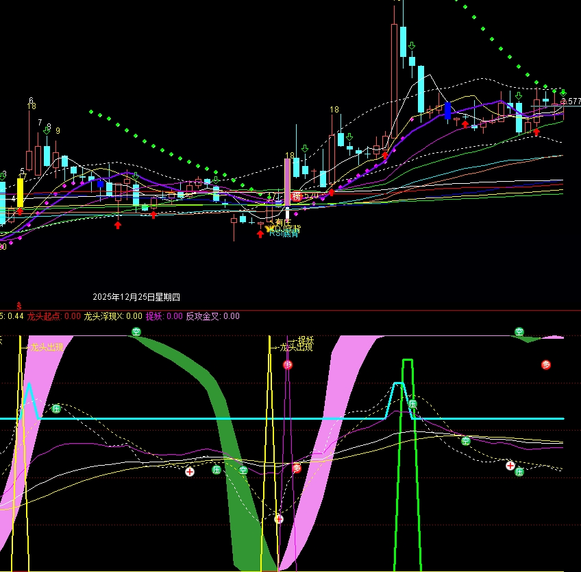Click the first 龙头出现 label beside the pink band
Image resolution: width=581 pixels, height=572 pixels.
tap(47, 348)
